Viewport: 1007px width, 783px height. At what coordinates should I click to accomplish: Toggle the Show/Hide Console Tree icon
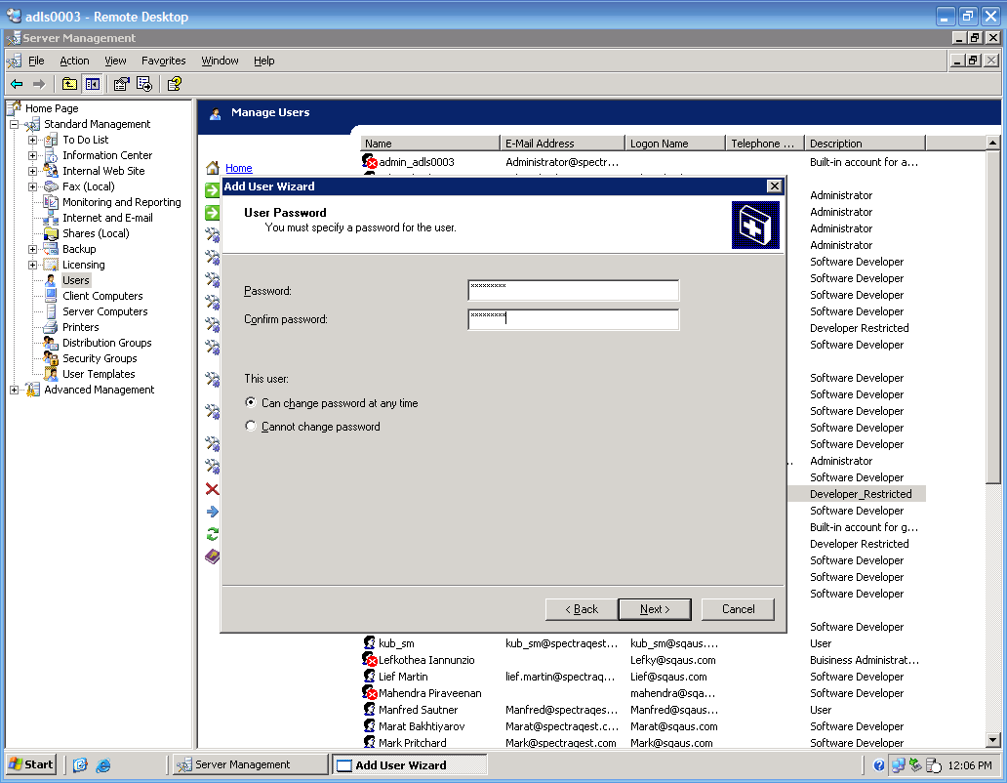[x=92, y=84]
